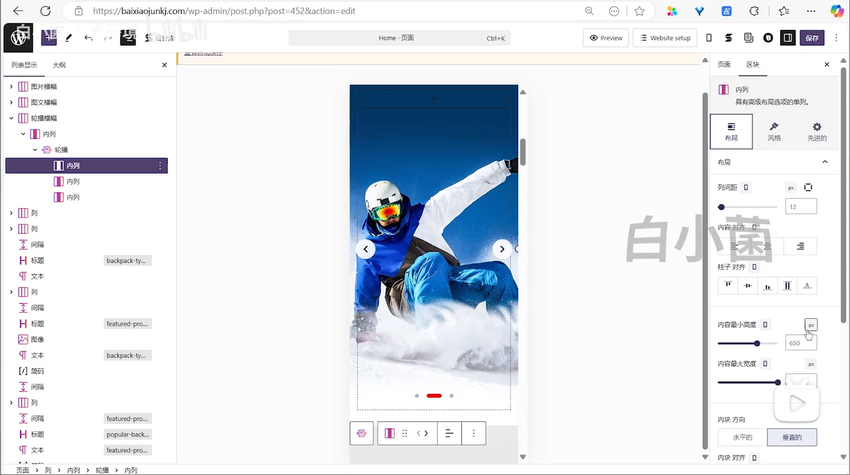This screenshot has height=475, width=850.
Task: Toggle the block inserter plus button
Action: tap(49, 38)
